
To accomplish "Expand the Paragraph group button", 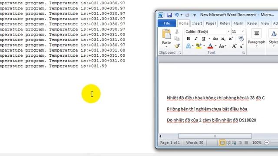I will [x=257, y=38].
